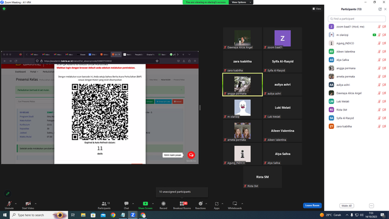Click the green sharing indicator for m olarizqi

tap(374, 35)
